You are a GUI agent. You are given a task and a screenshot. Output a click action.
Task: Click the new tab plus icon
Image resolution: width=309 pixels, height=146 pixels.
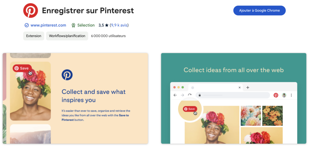248,87
